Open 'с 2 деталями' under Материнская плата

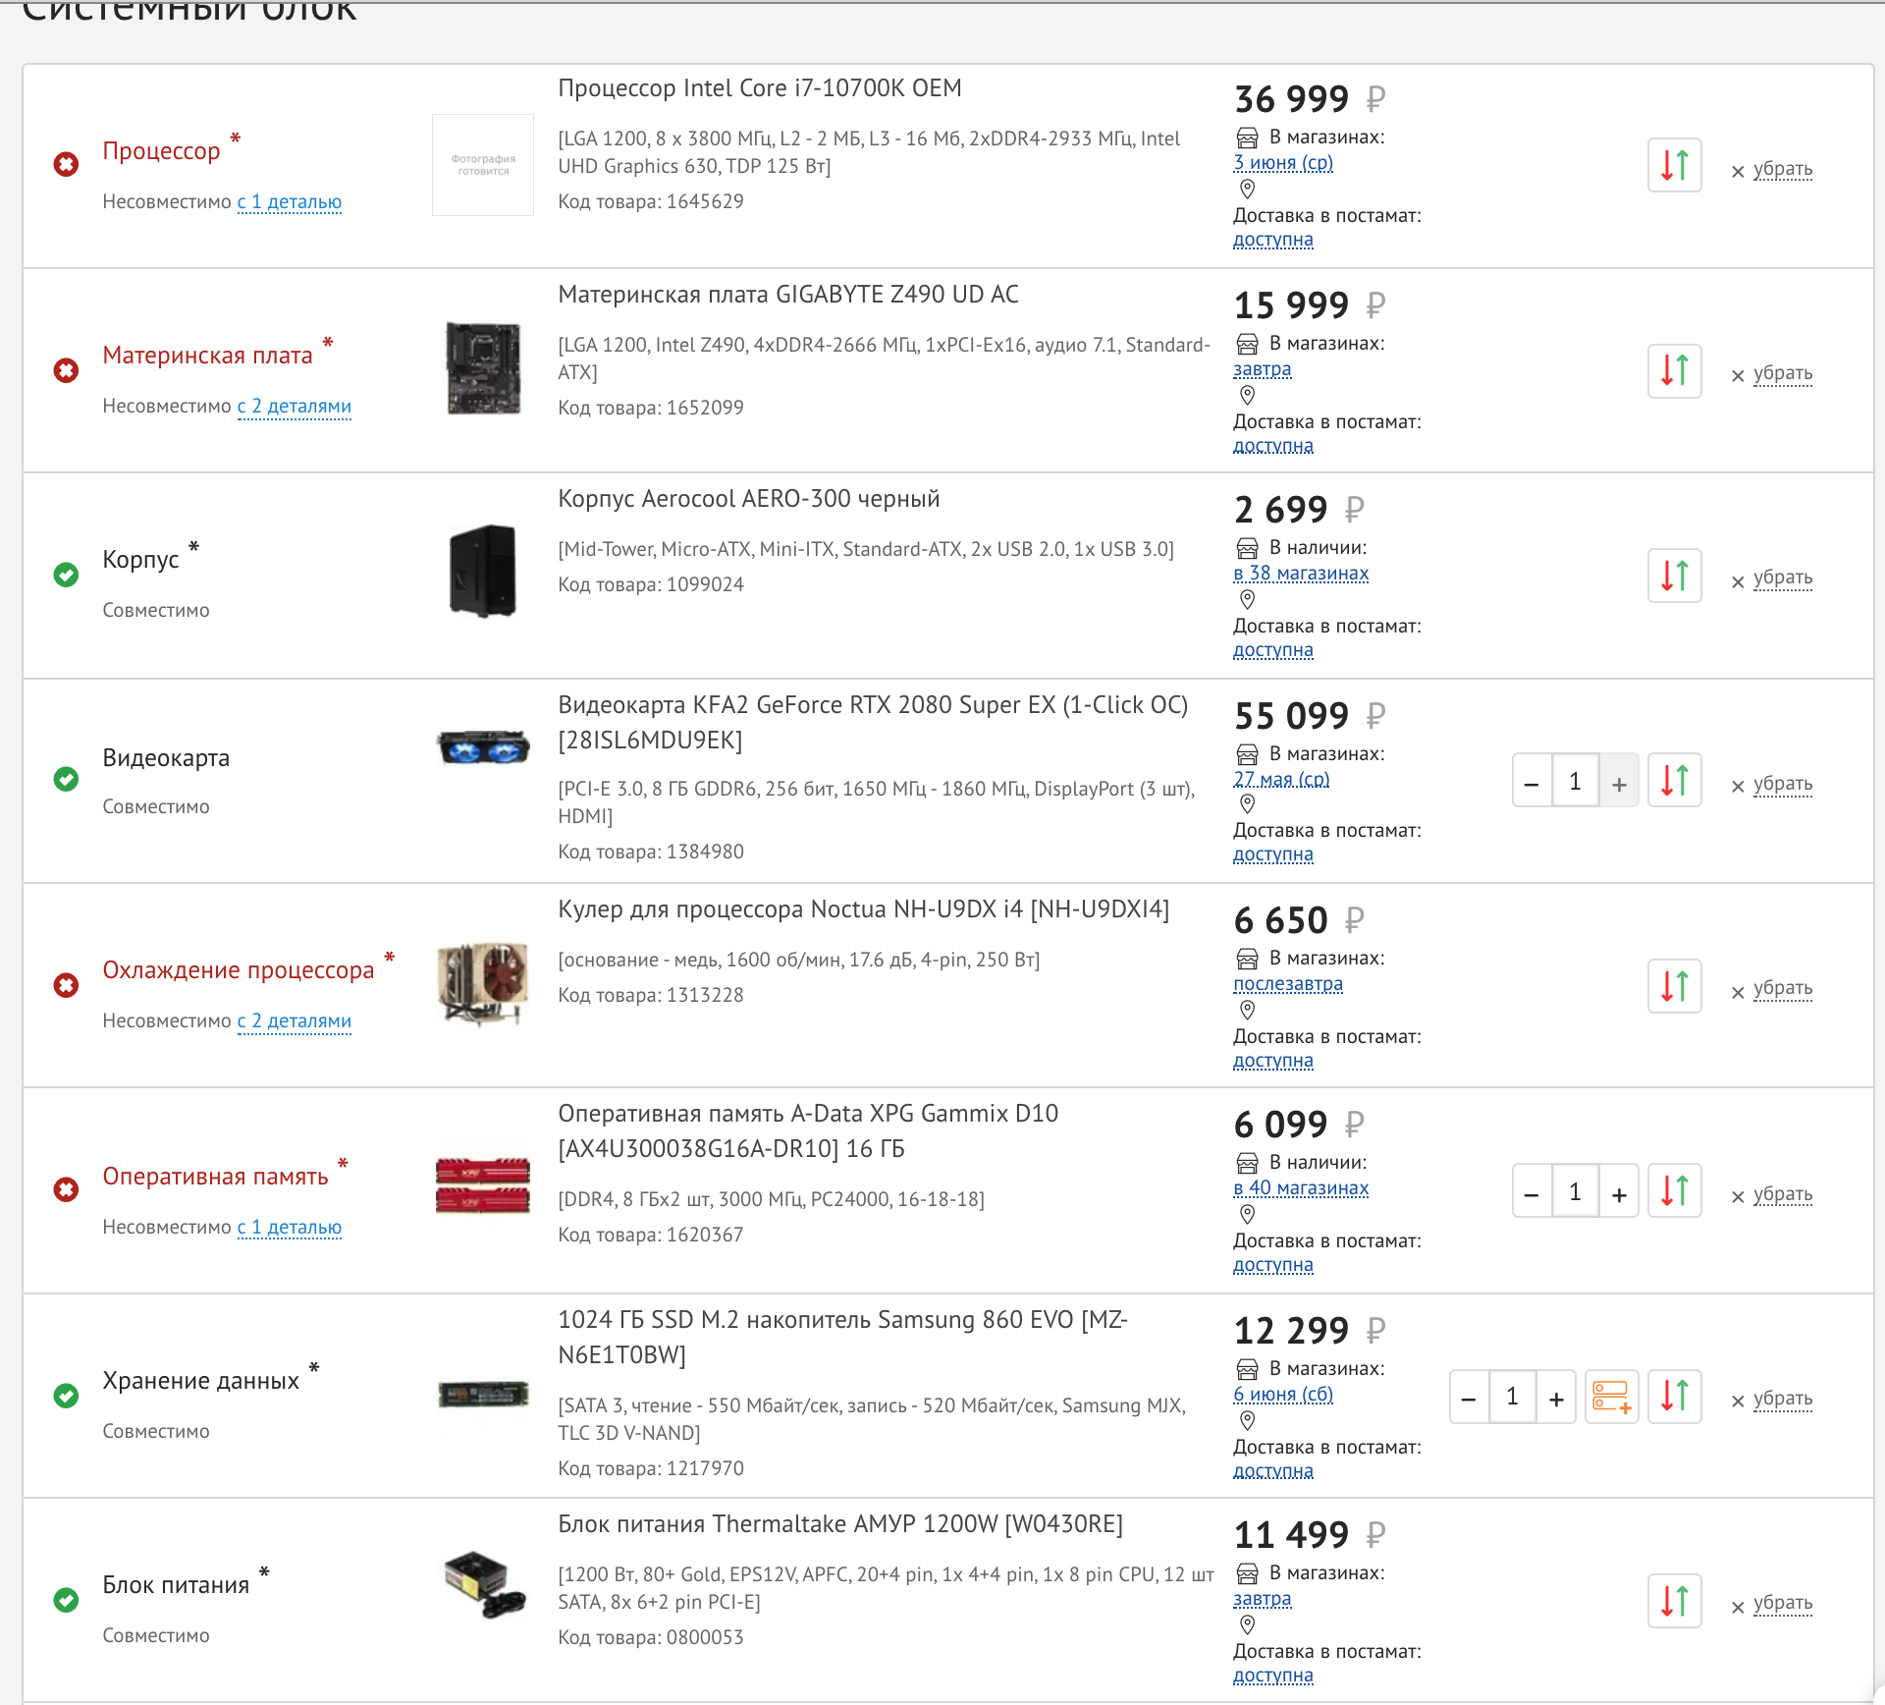tap(295, 407)
